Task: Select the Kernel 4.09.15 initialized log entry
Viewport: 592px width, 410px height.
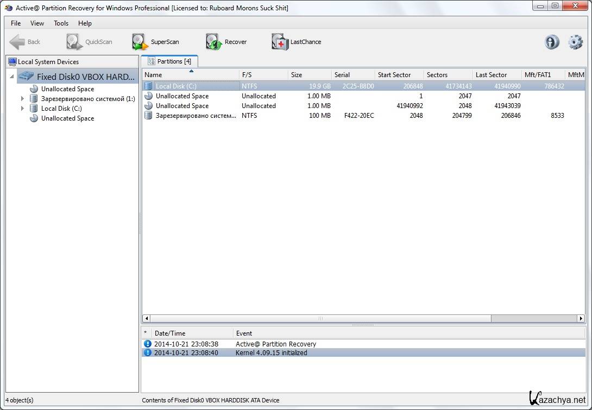Action: 272,352
